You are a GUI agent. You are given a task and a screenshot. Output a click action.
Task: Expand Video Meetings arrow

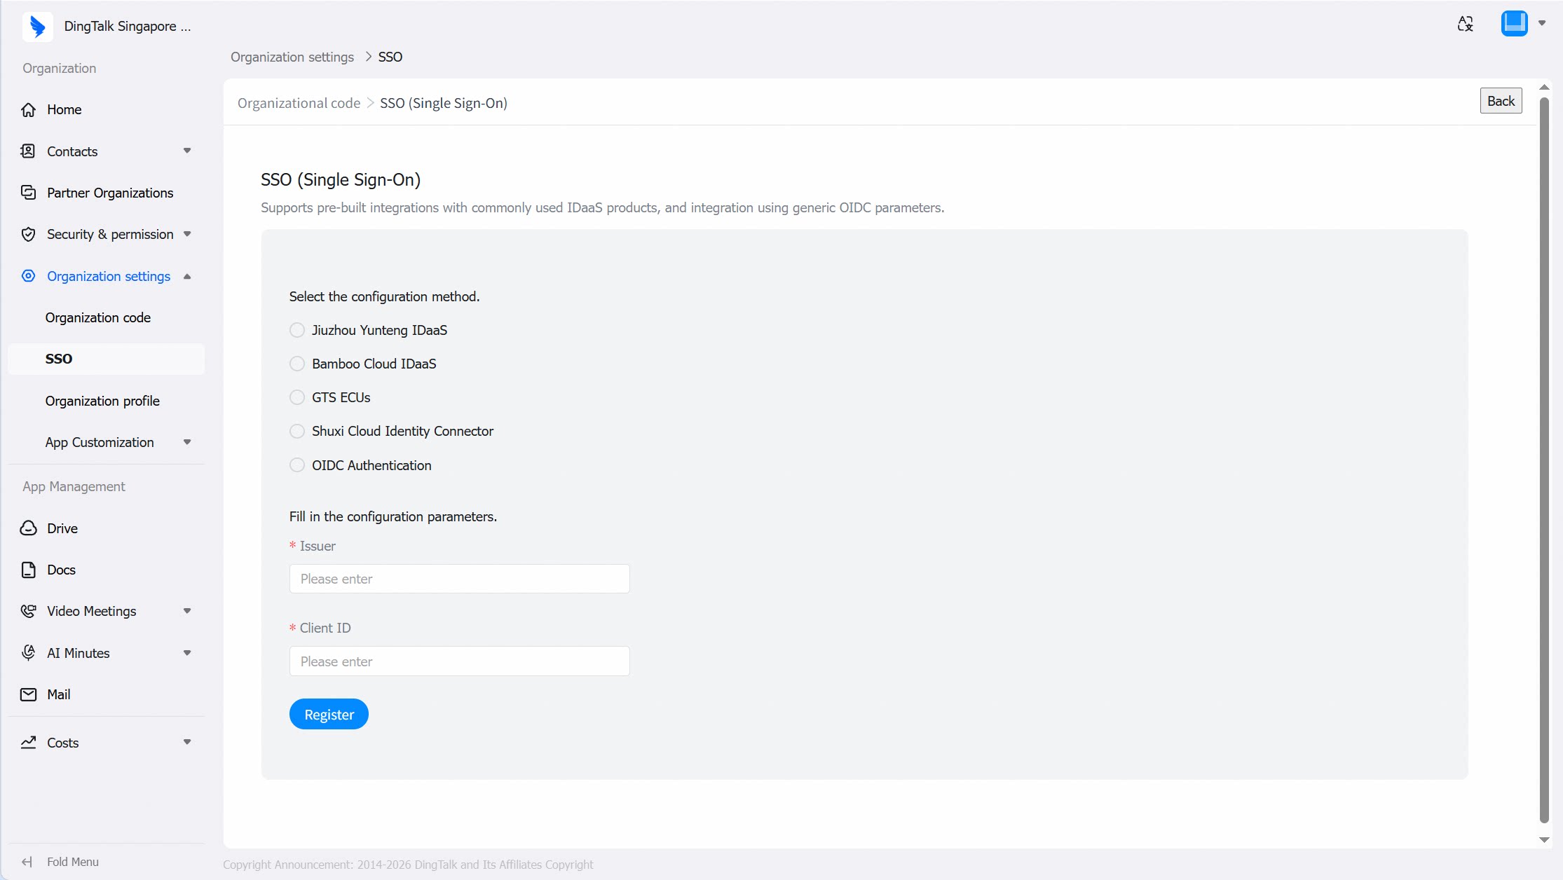(x=187, y=611)
